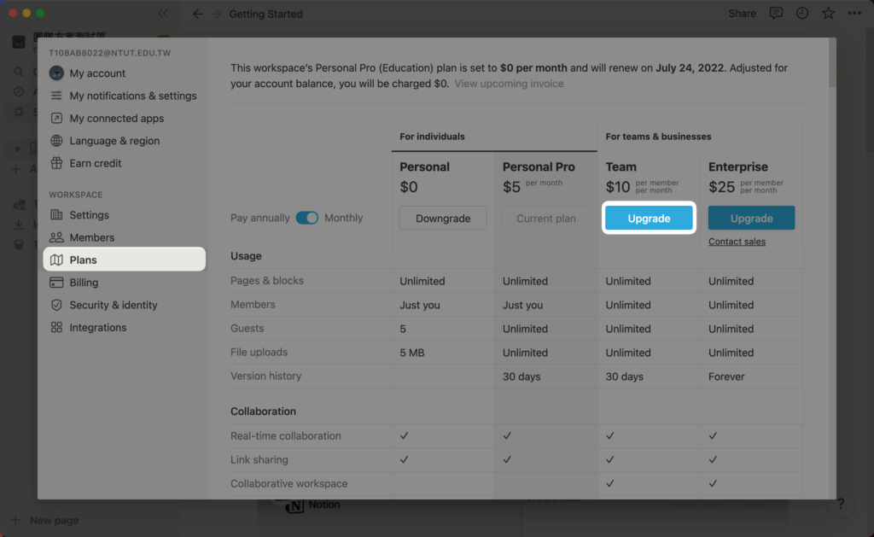874x537 pixels.
Task: Select the Plans section
Action: tap(124, 260)
